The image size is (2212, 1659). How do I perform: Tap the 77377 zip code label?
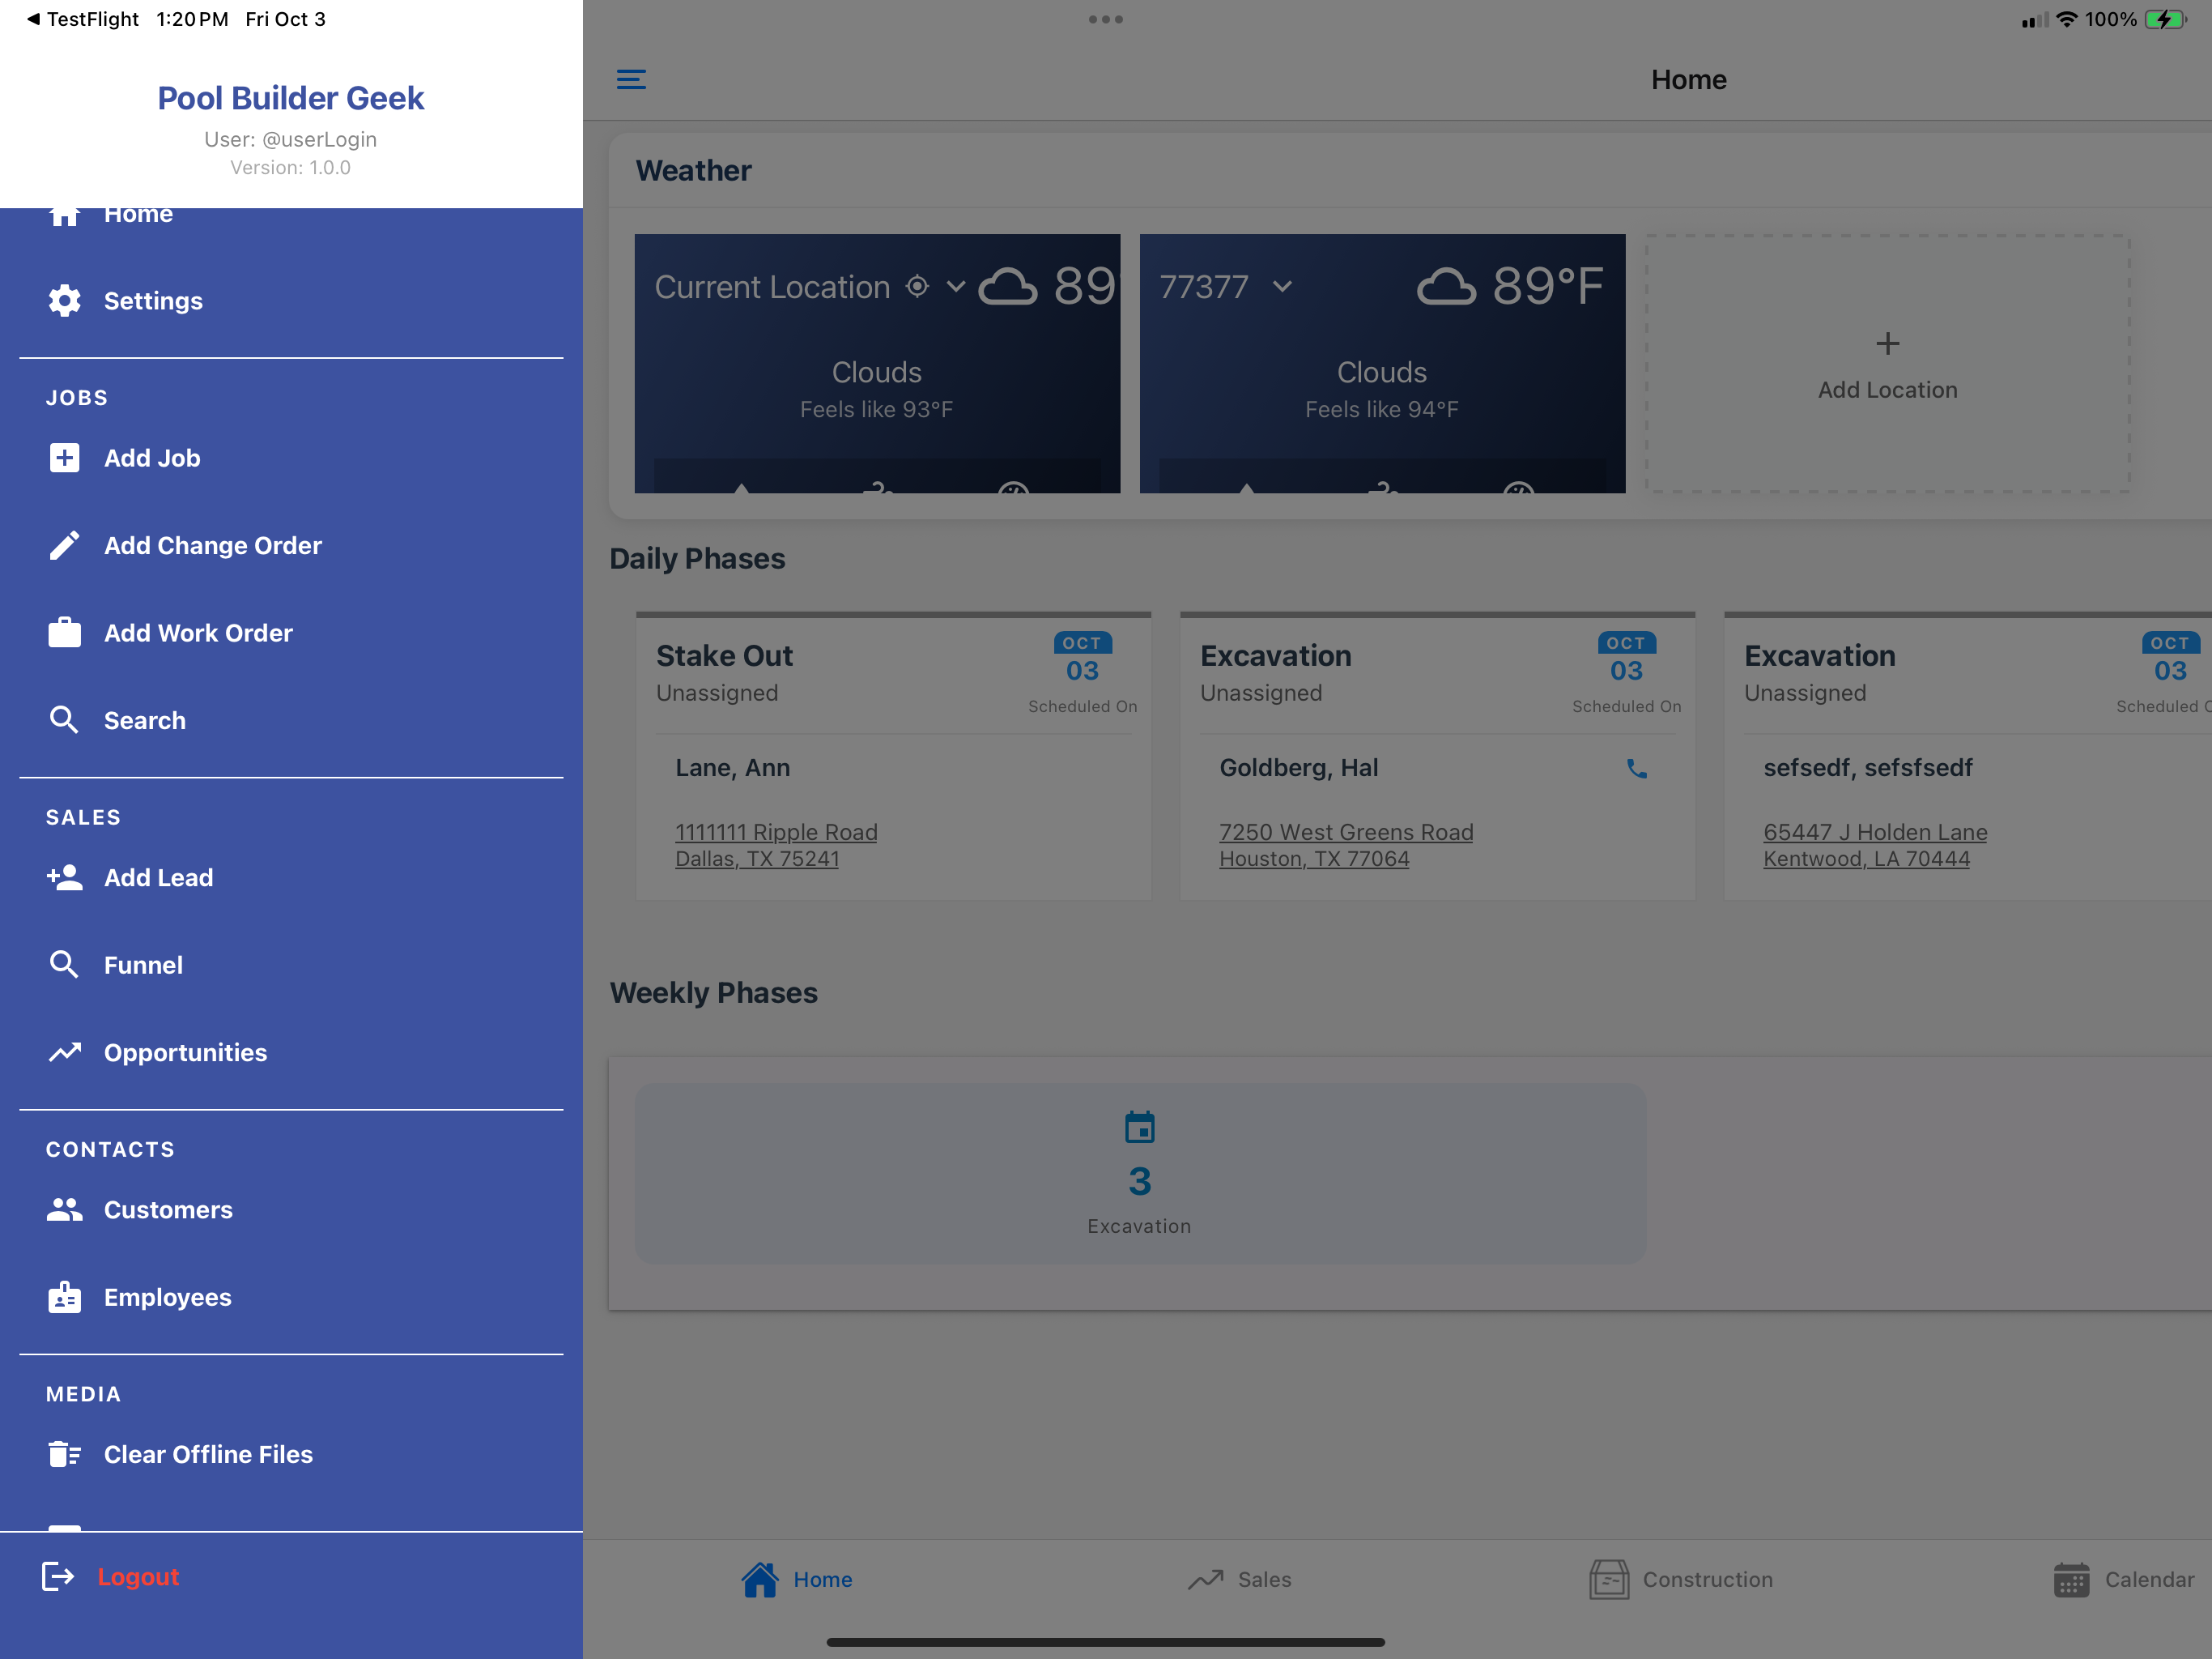click(x=1204, y=288)
